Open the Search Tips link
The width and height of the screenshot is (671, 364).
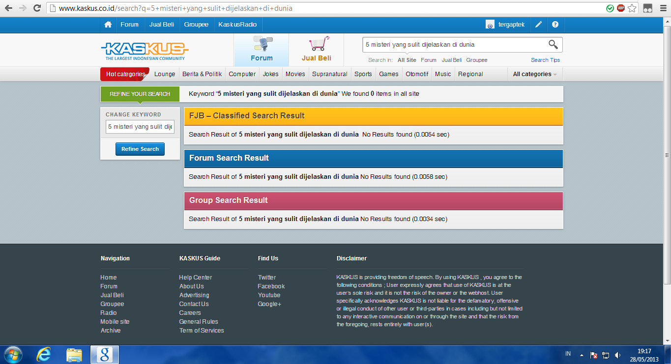545,60
